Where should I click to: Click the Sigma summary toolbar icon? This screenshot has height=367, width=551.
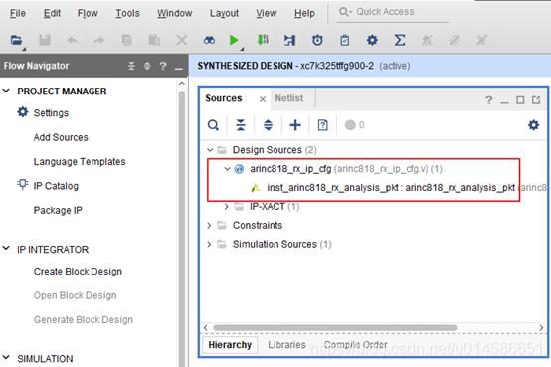tap(400, 40)
